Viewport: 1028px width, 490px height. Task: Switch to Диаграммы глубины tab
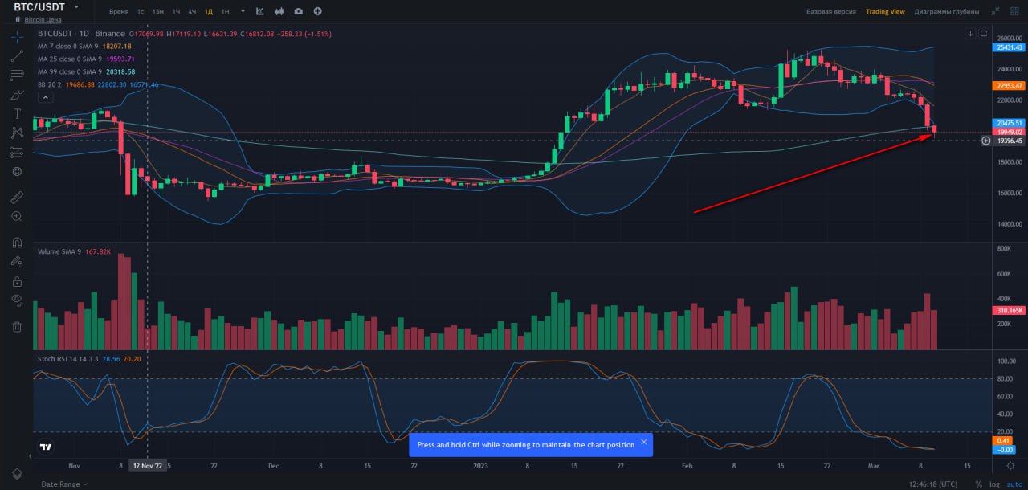coord(947,12)
